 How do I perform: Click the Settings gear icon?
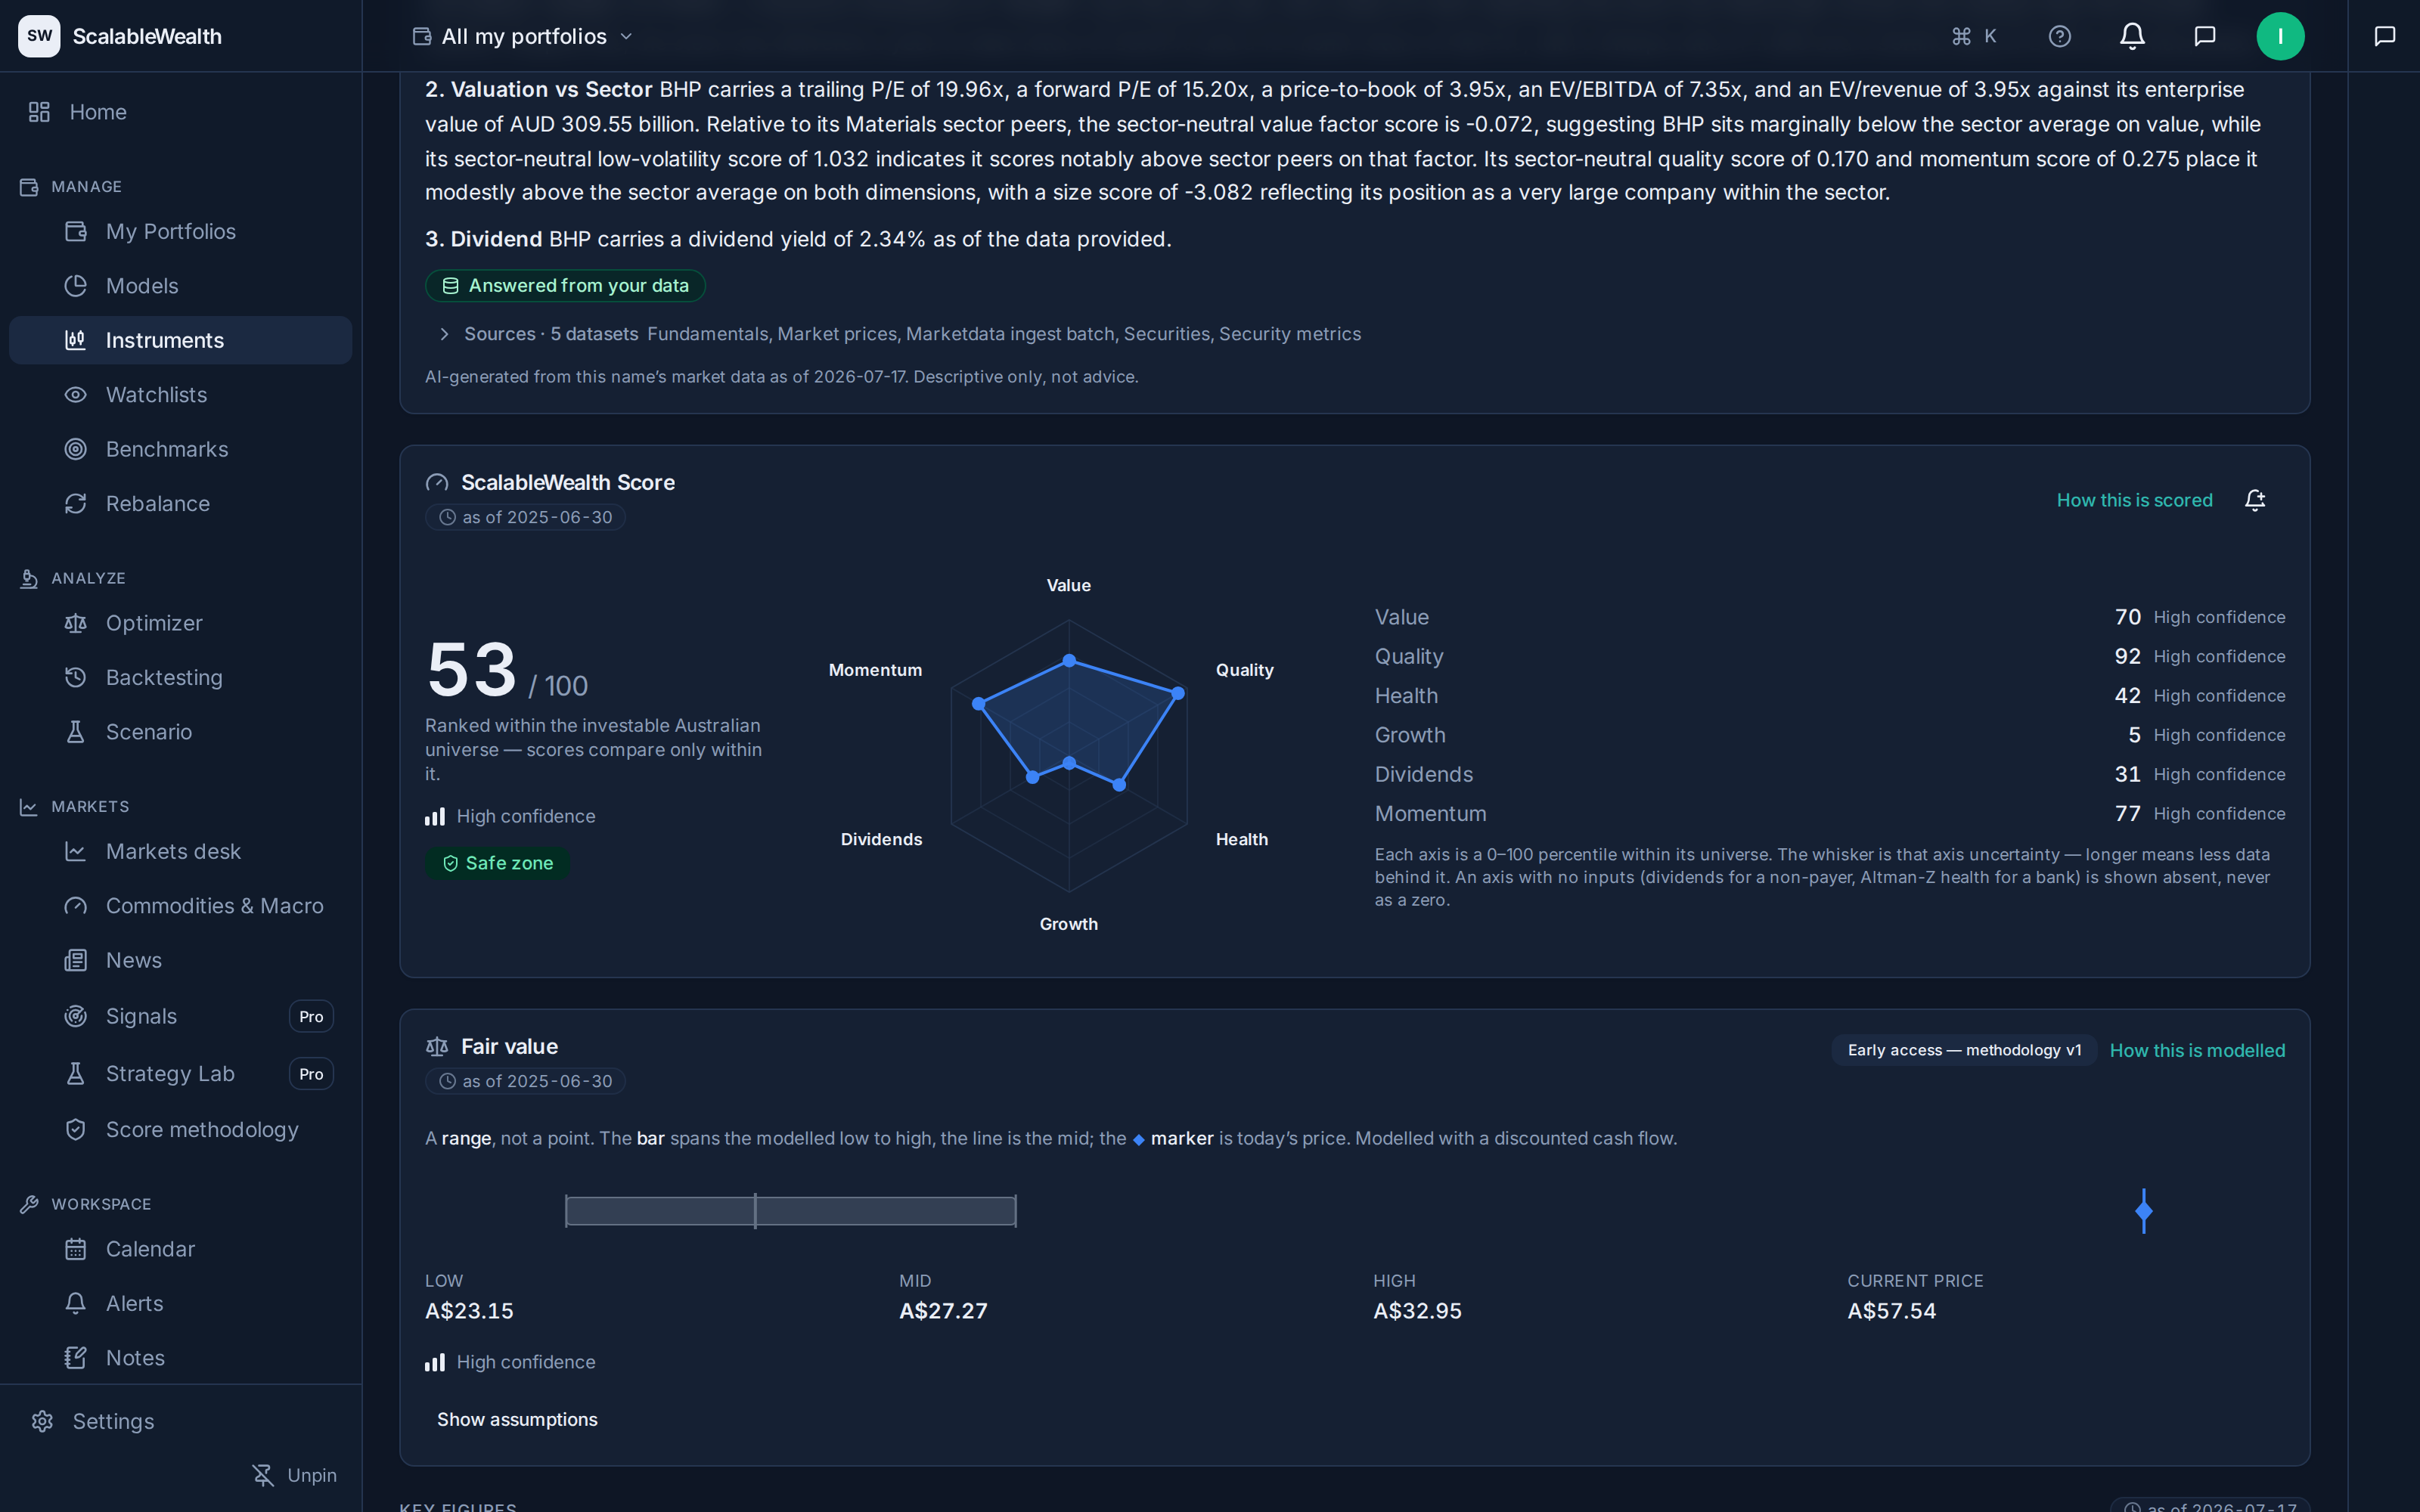(x=42, y=1421)
